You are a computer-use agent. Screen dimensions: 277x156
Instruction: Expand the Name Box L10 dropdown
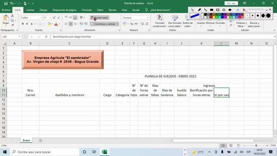click(x=19, y=36)
